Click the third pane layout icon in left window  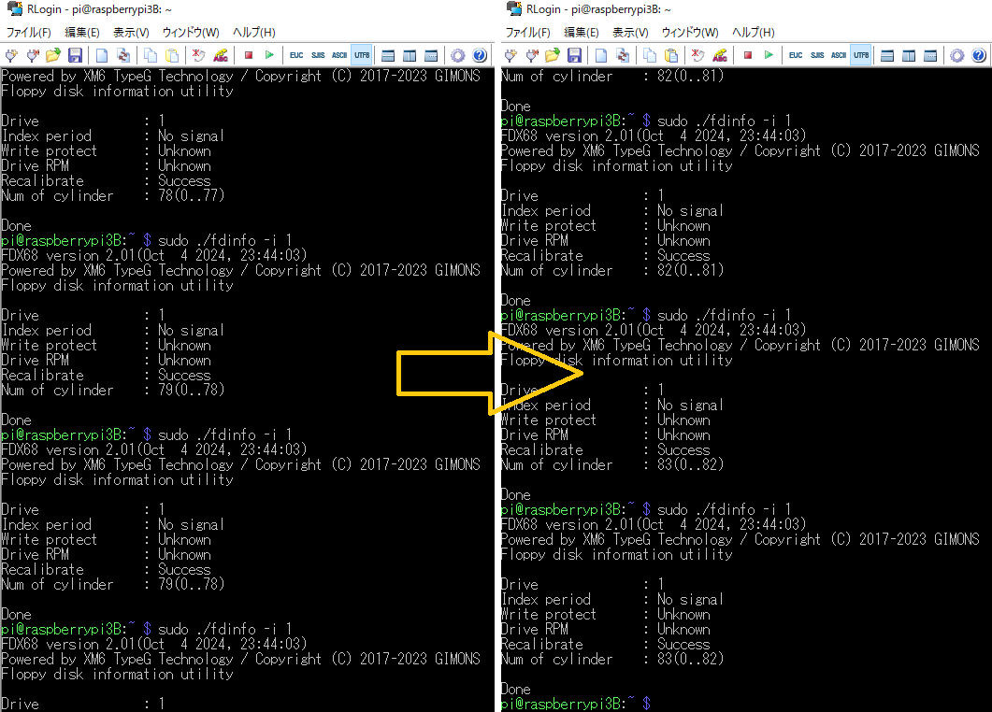pyautogui.click(x=431, y=55)
